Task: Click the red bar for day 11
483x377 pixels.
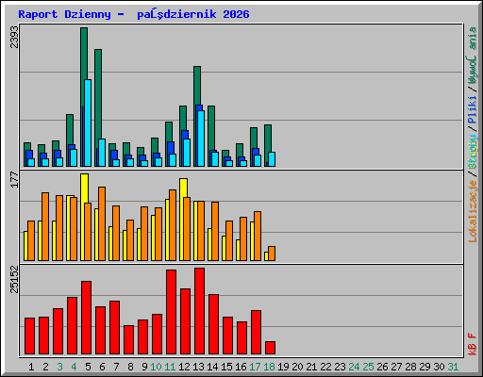Action: tap(171, 312)
